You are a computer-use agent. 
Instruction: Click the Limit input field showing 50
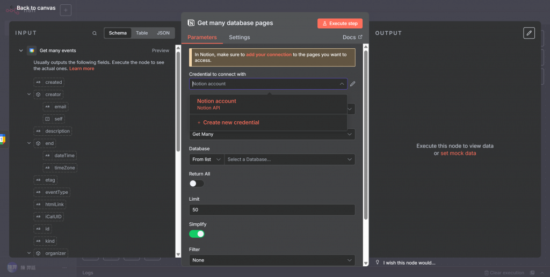272,210
